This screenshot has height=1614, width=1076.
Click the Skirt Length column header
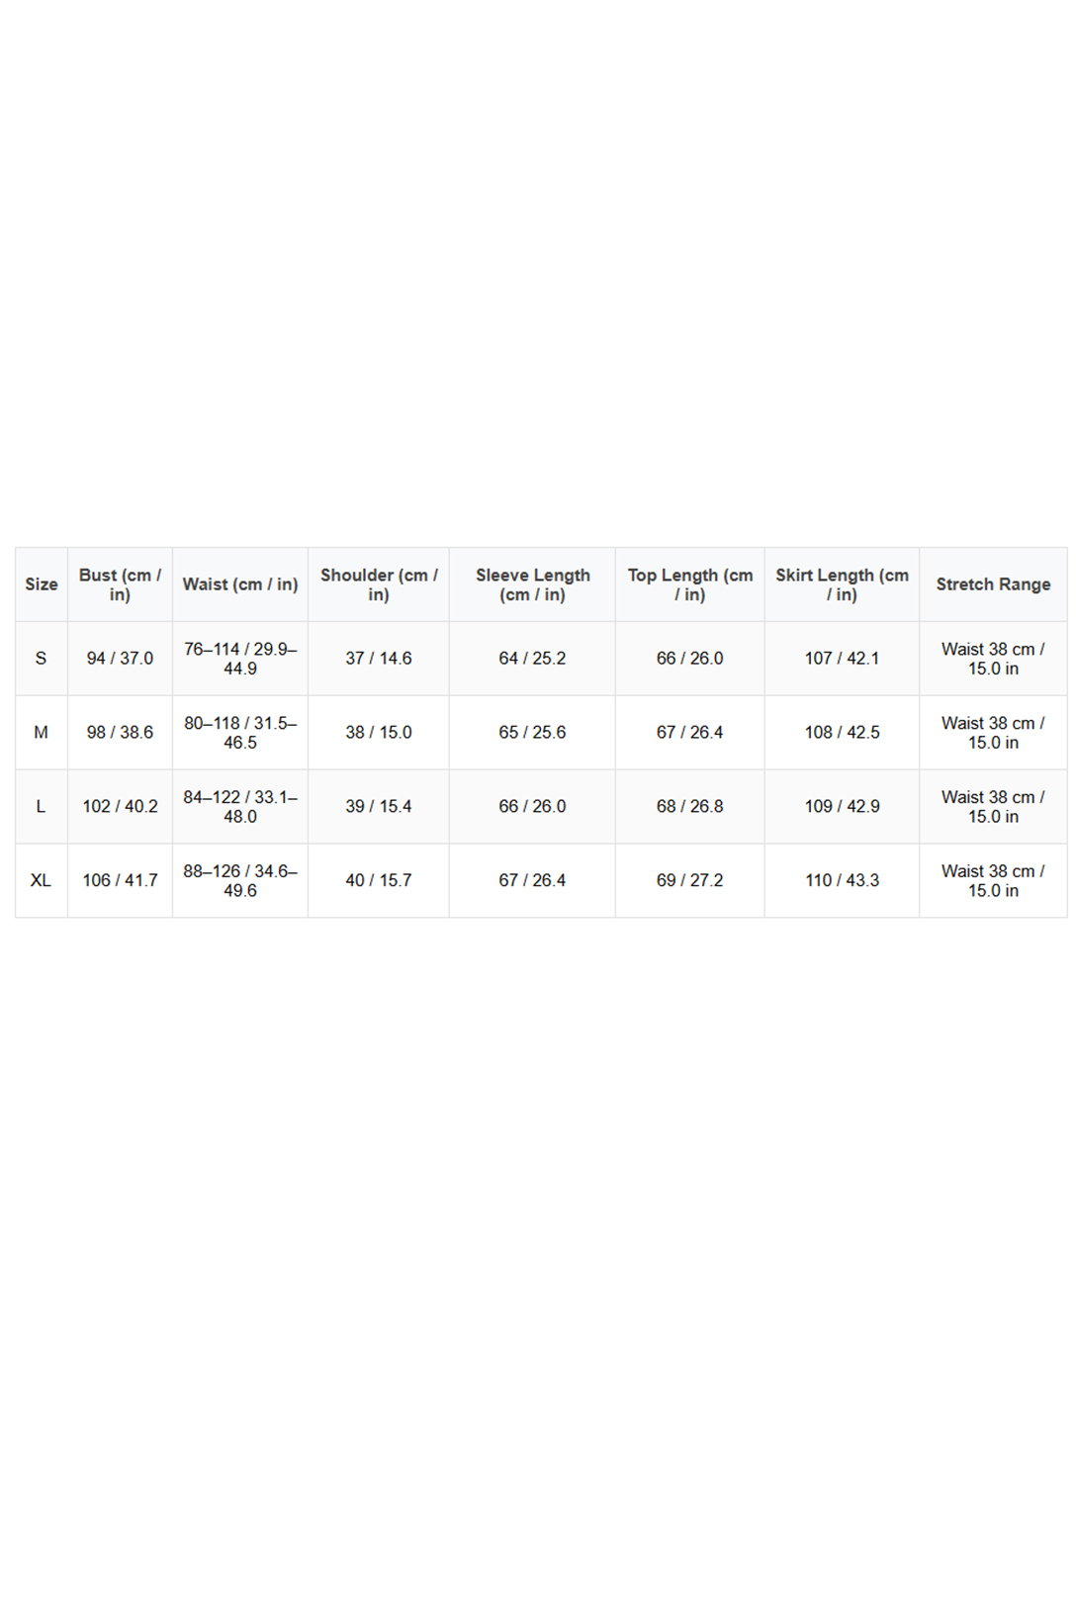tap(842, 584)
